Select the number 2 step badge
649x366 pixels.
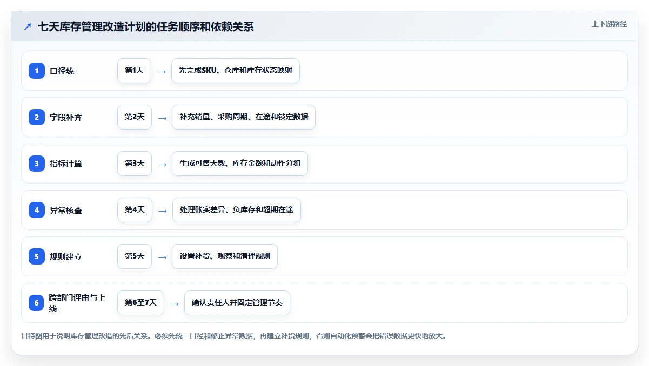(37, 117)
